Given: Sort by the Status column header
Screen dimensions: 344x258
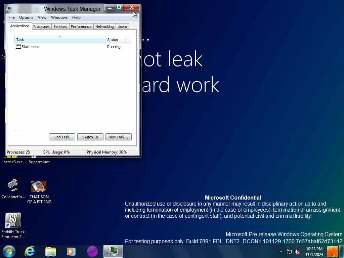Looking at the screenshot, I should point(116,40).
